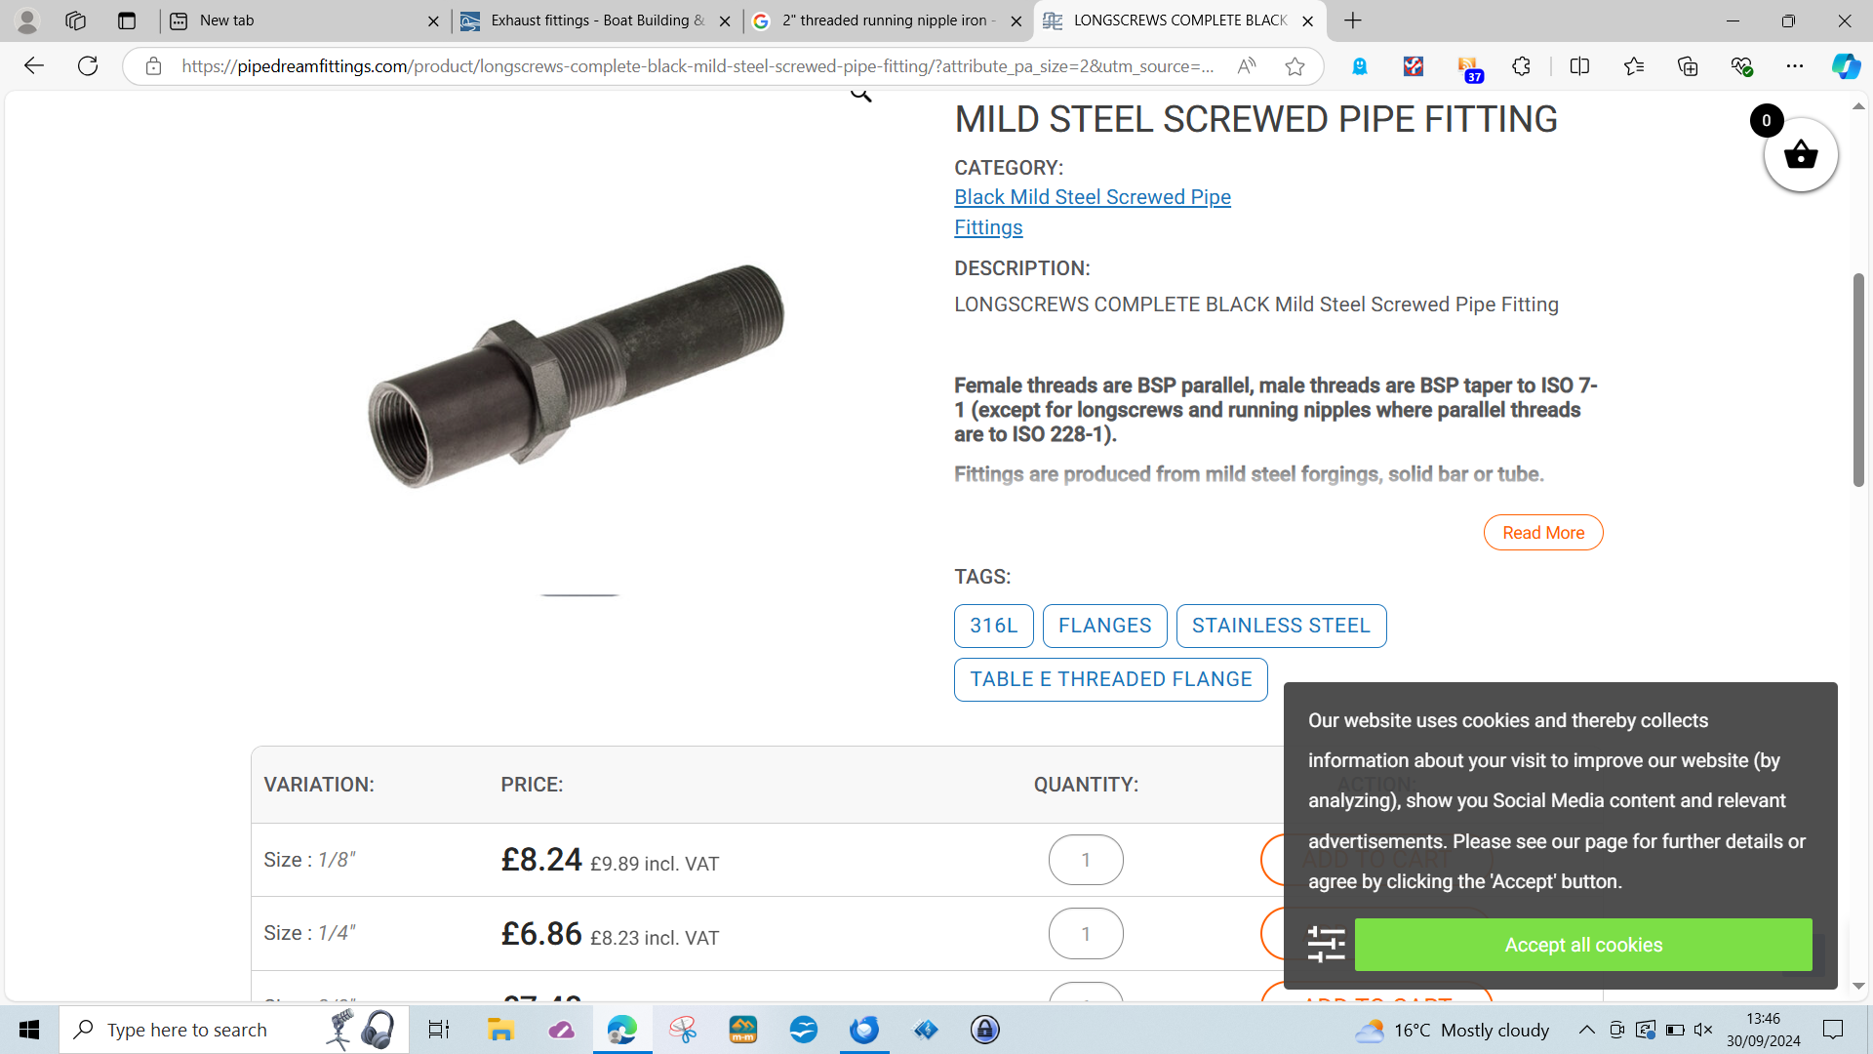Select the STAINLESS STEEL tag

(x=1281, y=626)
